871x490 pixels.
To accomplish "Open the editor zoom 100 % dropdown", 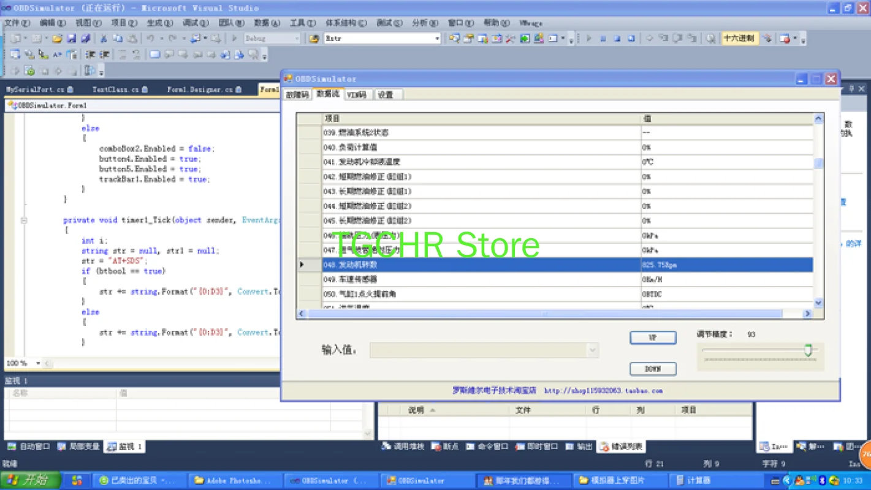I will (38, 363).
